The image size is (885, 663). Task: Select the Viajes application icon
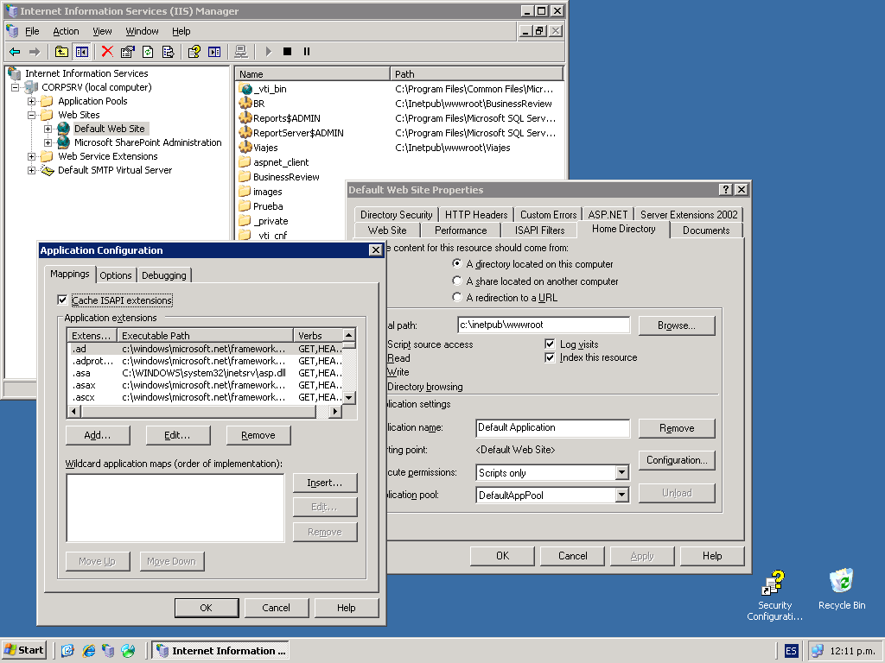(x=245, y=148)
